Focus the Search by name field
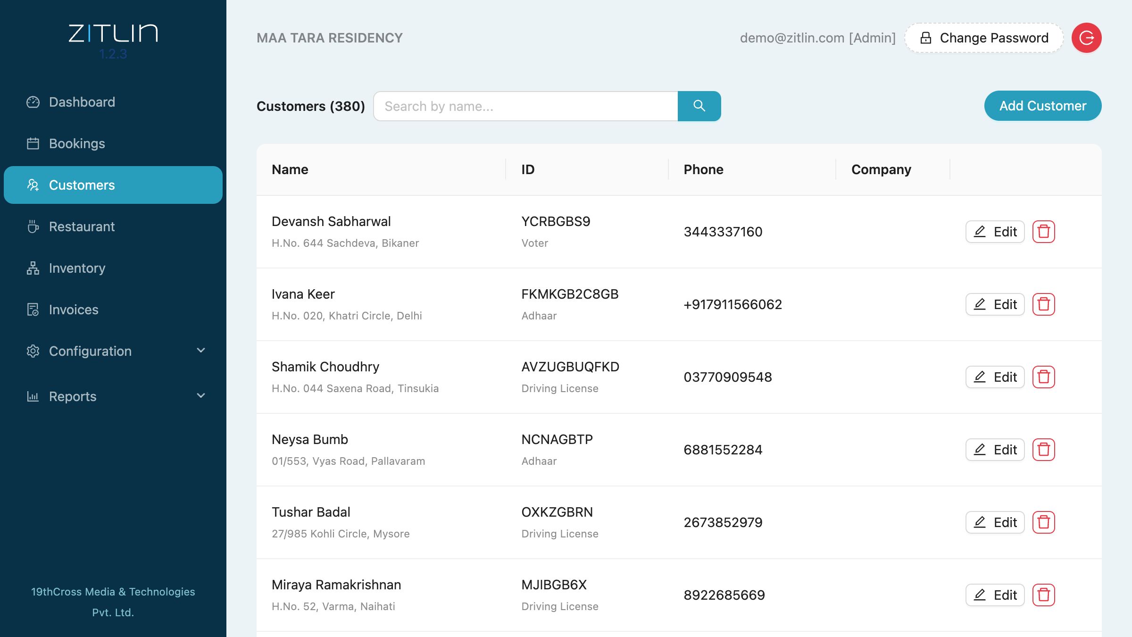1132x637 pixels. 525,106
